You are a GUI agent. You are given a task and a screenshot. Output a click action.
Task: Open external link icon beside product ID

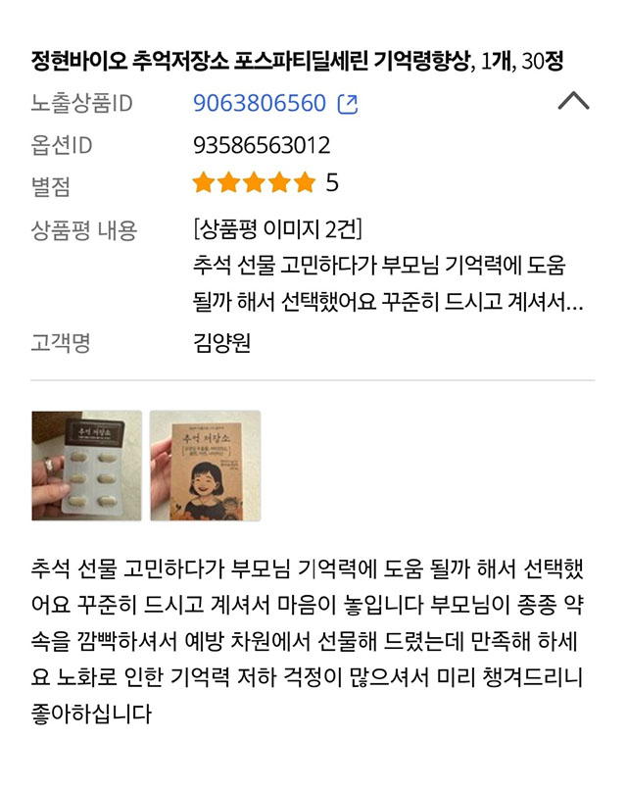coord(348,104)
